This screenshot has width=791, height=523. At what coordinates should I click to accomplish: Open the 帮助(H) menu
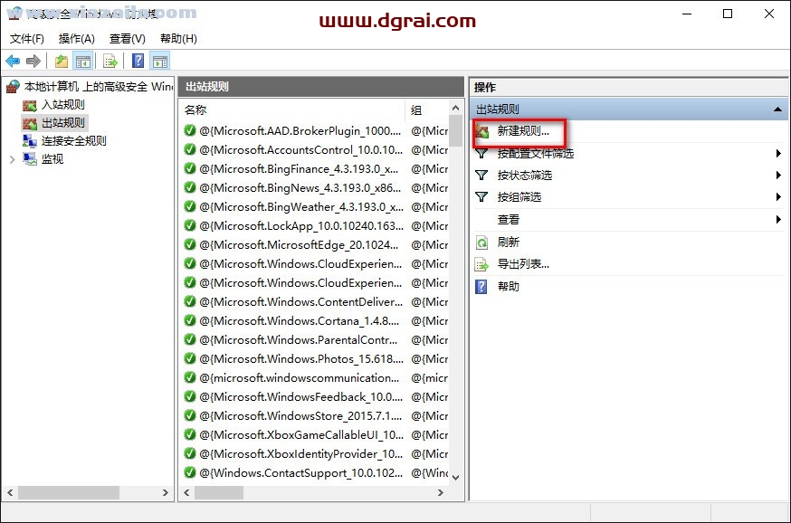point(178,38)
